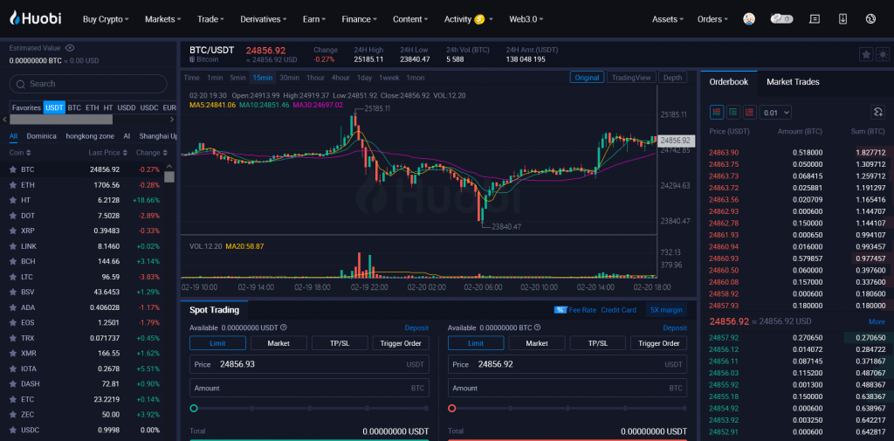Click info icon beside available BTC
894x441 pixels.
[537, 328]
